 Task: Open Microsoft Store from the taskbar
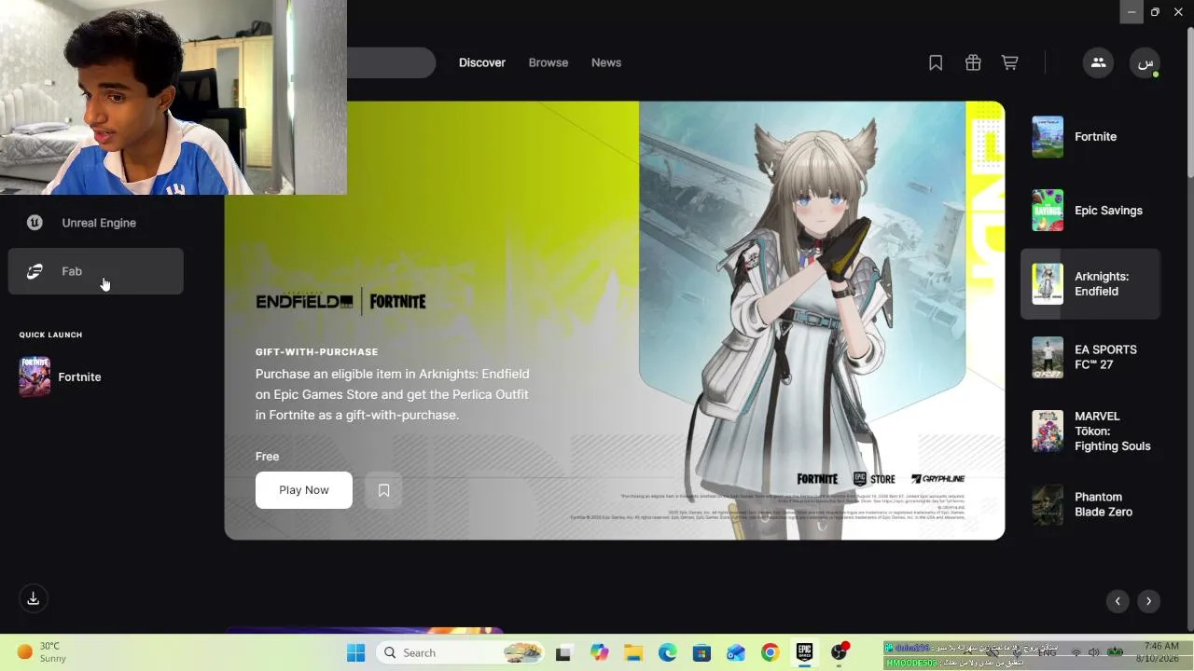(x=701, y=653)
